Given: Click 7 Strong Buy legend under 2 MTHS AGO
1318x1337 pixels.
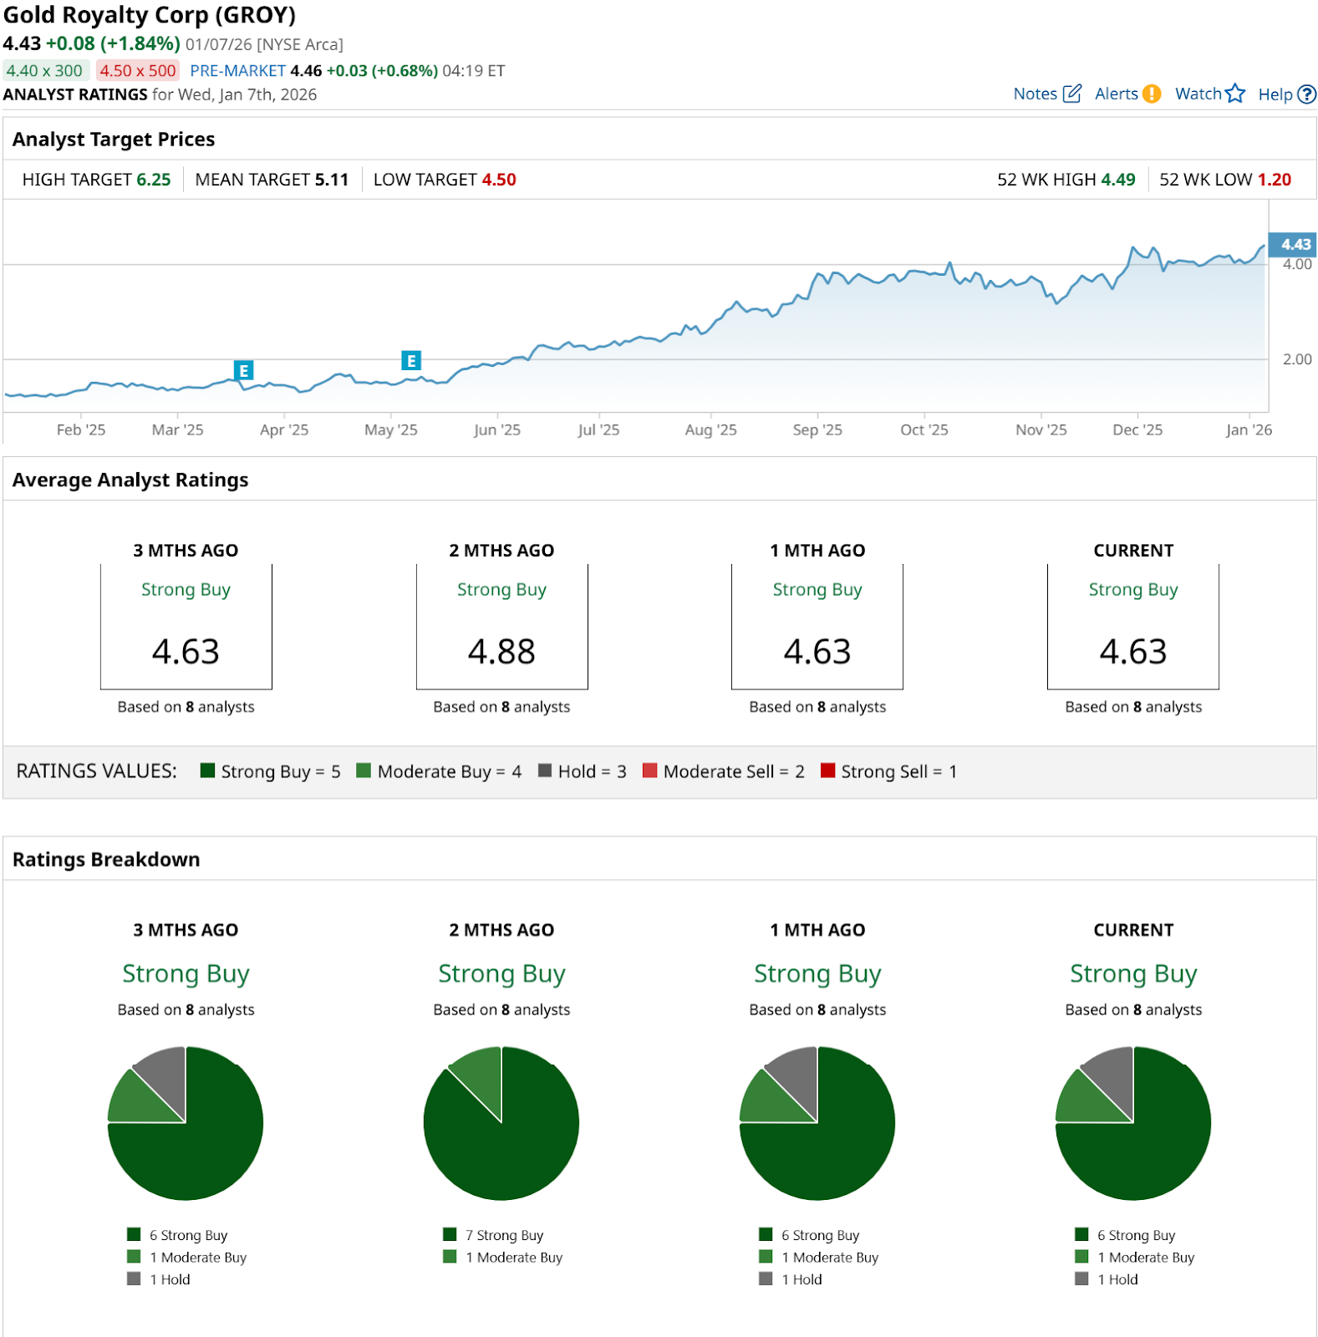Looking at the screenshot, I should pyautogui.click(x=504, y=1235).
